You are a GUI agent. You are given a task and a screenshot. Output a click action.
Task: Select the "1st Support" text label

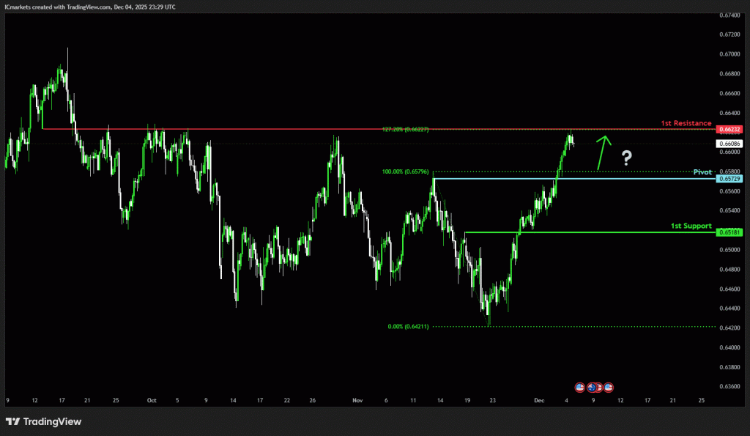coord(691,226)
